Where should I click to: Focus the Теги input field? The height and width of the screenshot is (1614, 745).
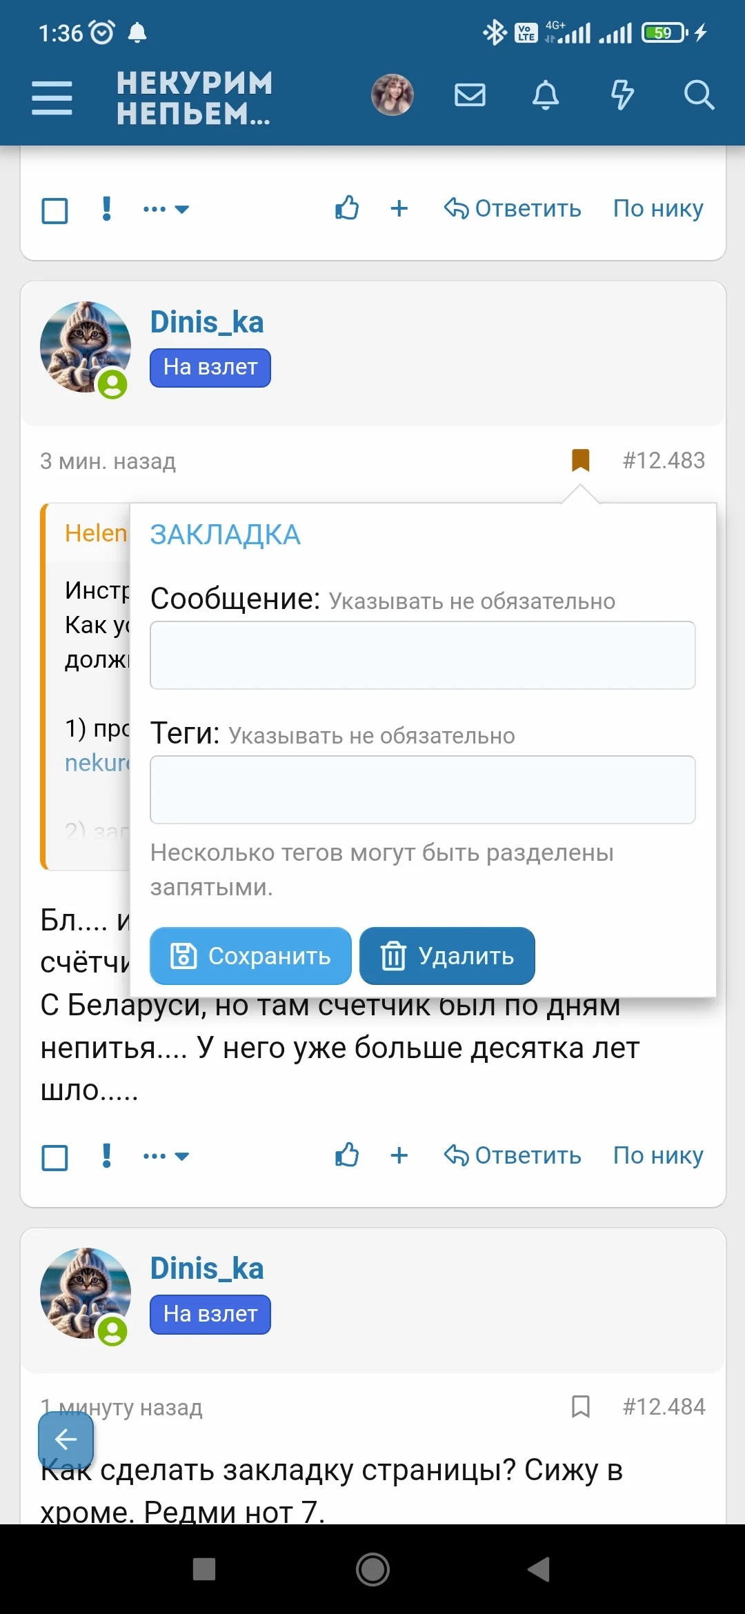(x=422, y=790)
